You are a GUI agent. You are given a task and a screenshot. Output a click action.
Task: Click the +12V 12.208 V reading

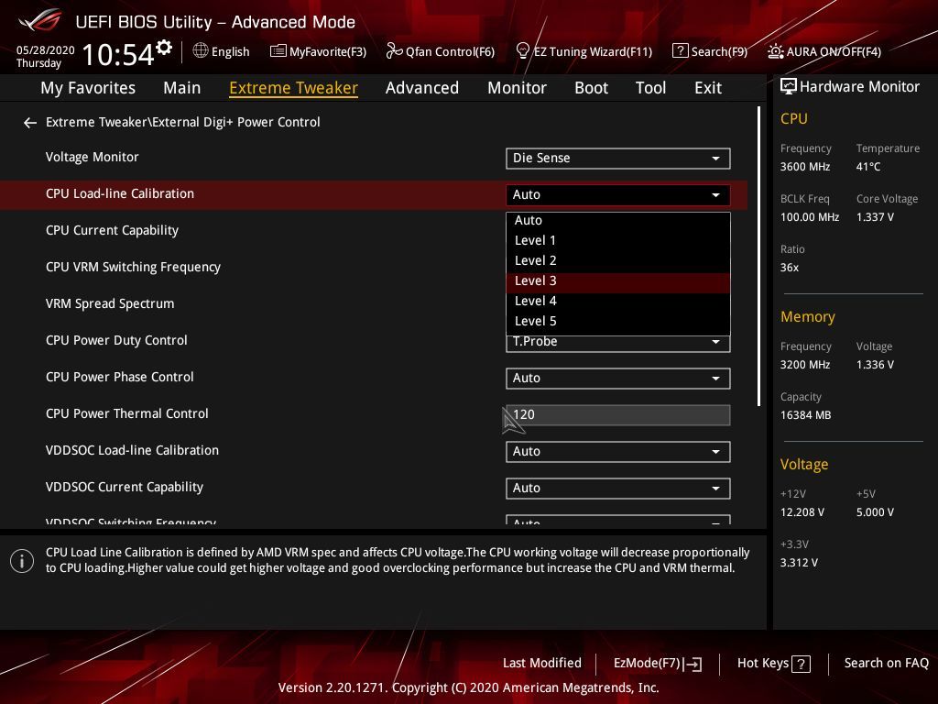pos(802,512)
